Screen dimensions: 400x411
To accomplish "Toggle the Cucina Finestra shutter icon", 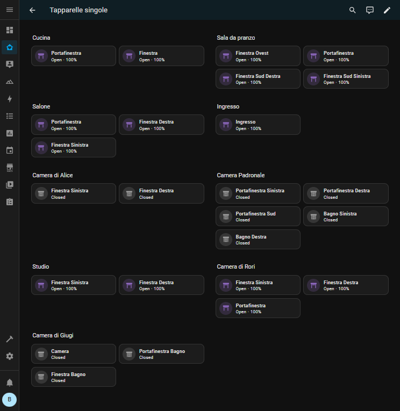I will 128,56.
